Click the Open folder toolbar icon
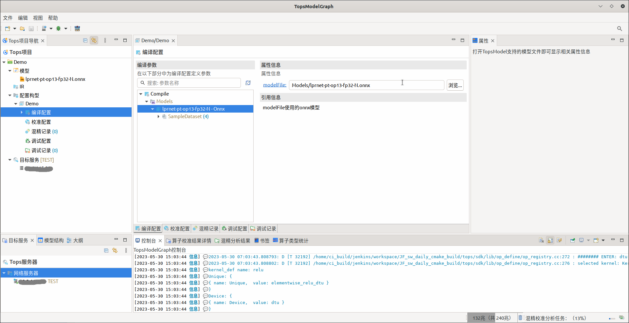This screenshot has width=629, height=323. click(x=22, y=28)
